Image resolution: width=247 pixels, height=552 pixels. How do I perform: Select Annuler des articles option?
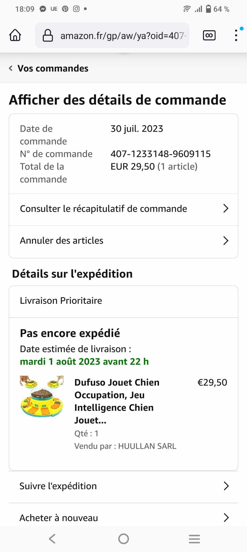[62, 240]
